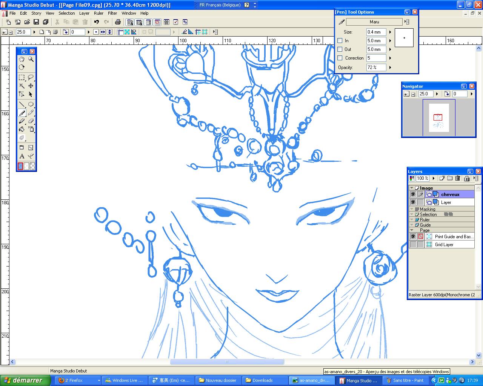The height and width of the screenshot is (386, 483).
Task: Select the Rotate tool
Action: coord(22,67)
